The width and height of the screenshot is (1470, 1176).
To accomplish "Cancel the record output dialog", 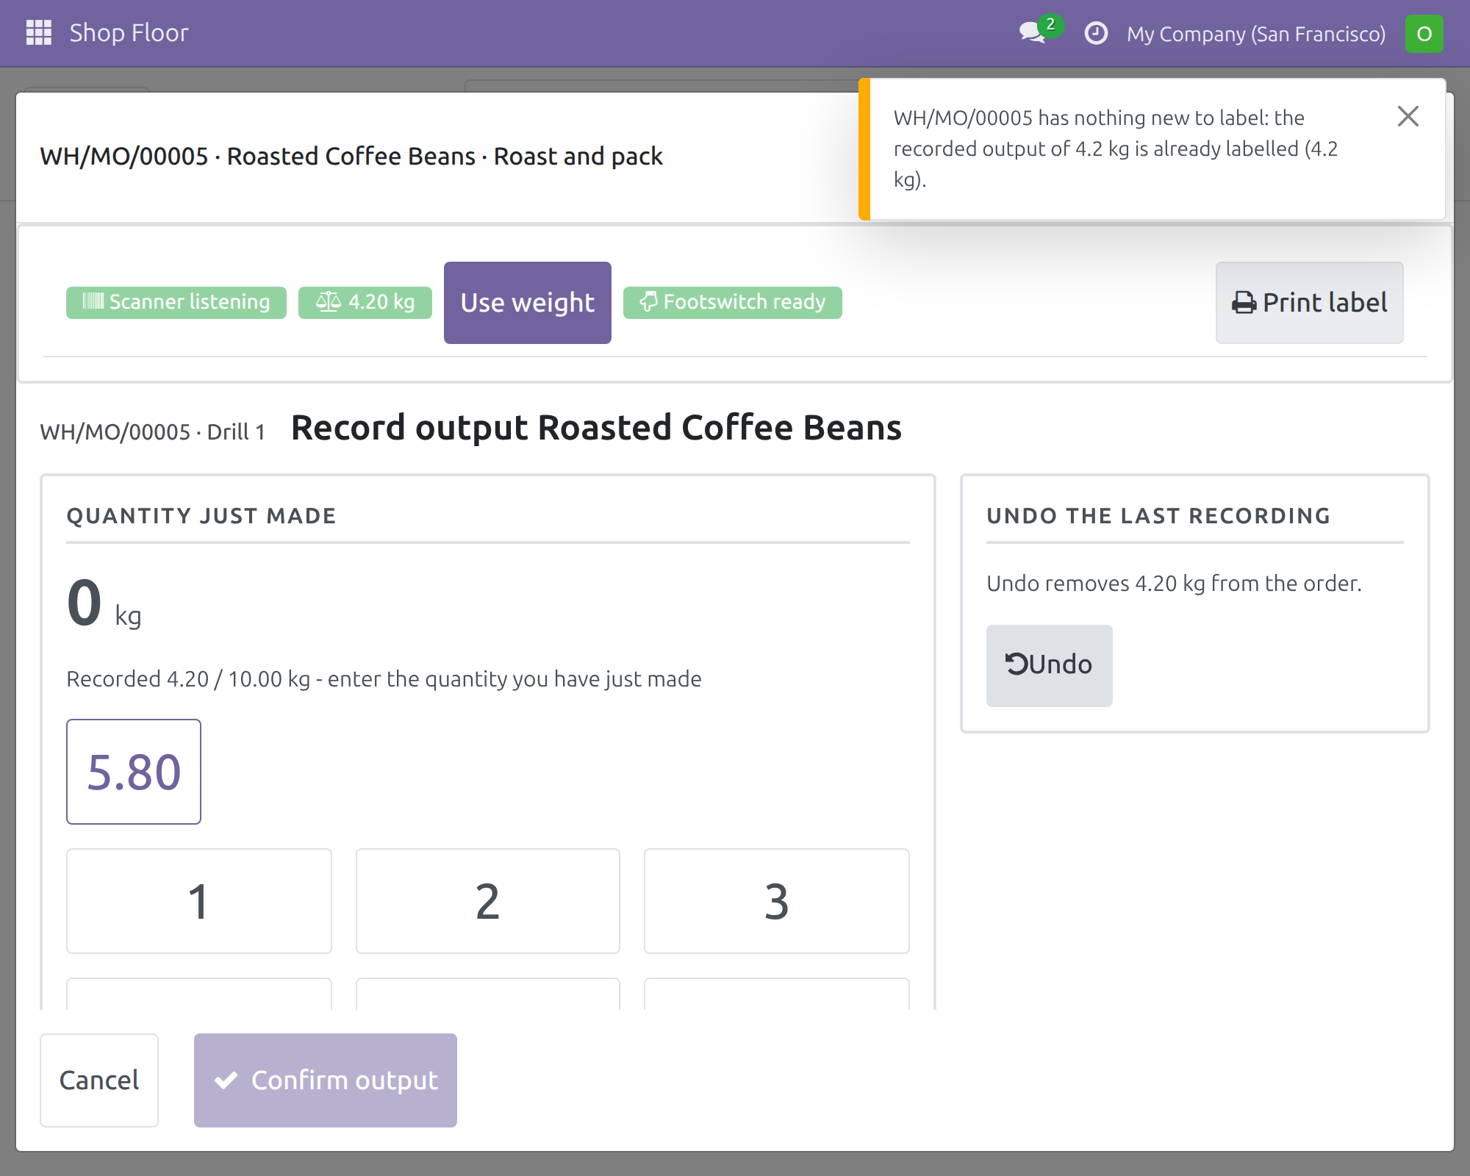I will pyautogui.click(x=99, y=1080).
